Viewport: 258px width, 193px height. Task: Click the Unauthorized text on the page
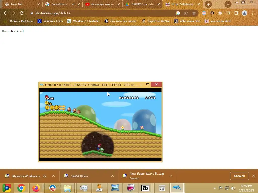point(13,31)
